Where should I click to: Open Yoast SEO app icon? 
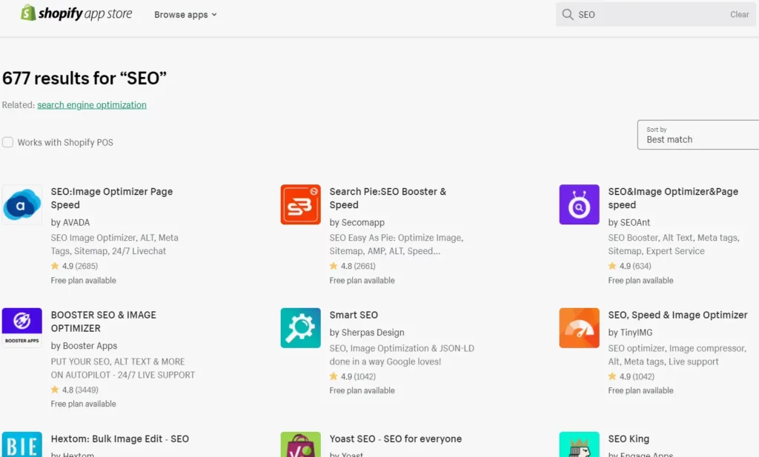[301, 444]
